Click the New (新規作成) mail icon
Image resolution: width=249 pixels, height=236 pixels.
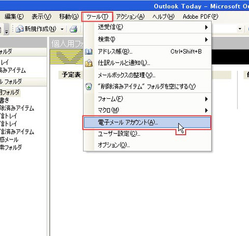pyautogui.click(x=19, y=29)
